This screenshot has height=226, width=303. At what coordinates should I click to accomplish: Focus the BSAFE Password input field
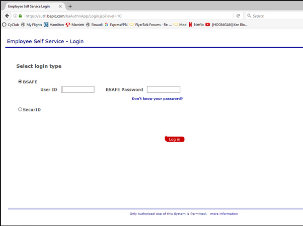point(164,89)
